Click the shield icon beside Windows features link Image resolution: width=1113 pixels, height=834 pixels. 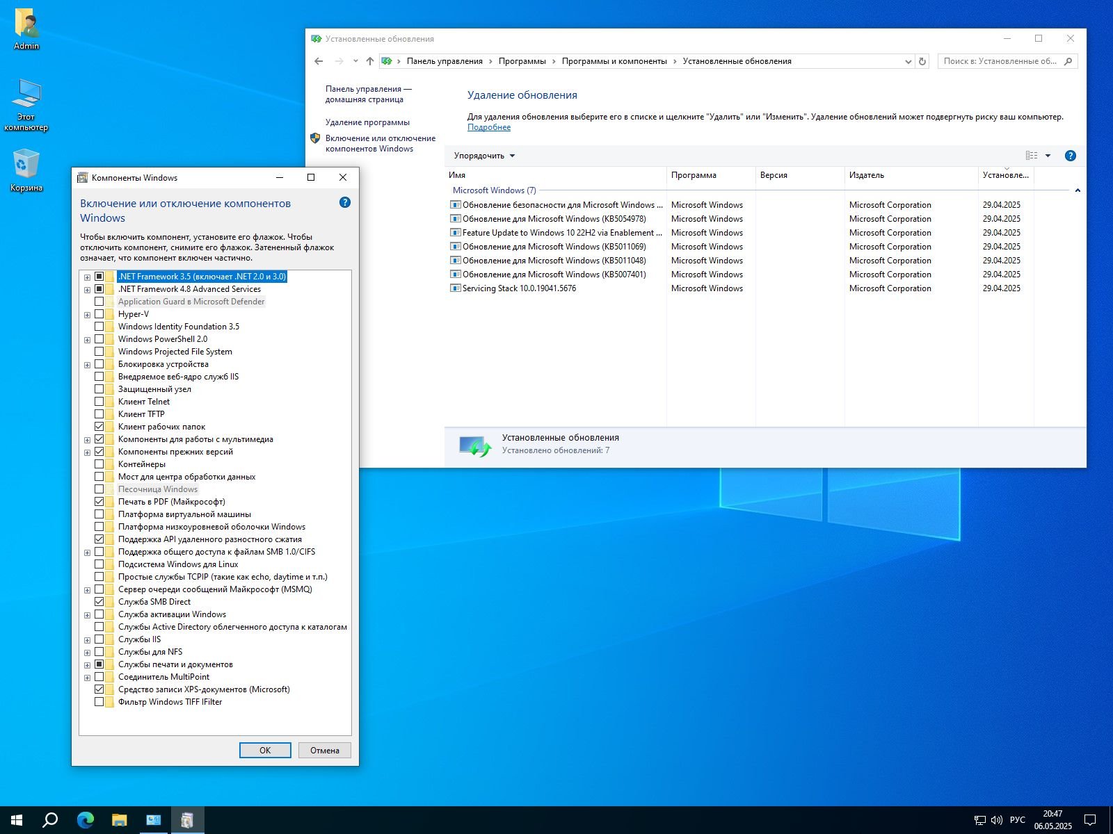pos(315,138)
